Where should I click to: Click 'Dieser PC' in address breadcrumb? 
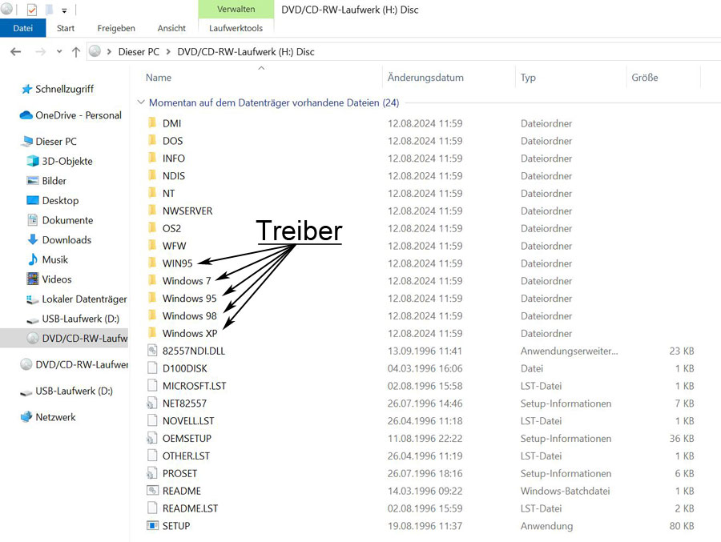point(138,52)
